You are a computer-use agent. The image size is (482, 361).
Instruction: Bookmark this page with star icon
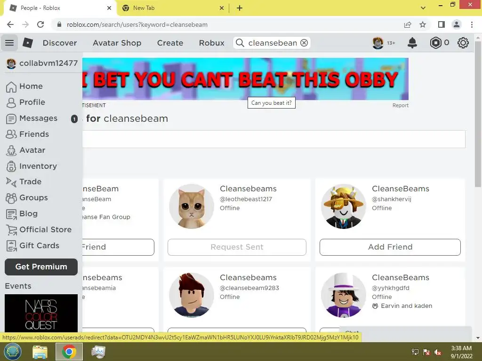pyautogui.click(x=423, y=24)
